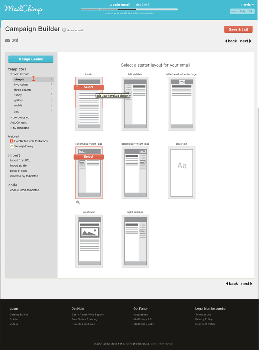This screenshot has width=259, height=350.
Task: Choose import to my templates
Action: (x=24, y=176)
